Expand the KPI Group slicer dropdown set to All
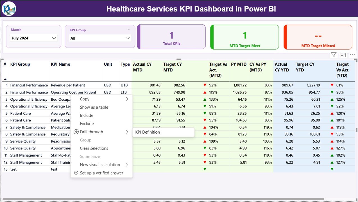This screenshot has height=202, width=358. [99, 38]
